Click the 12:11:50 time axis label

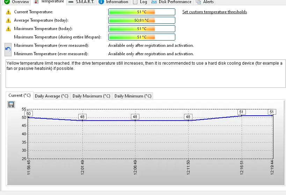click(x=188, y=167)
